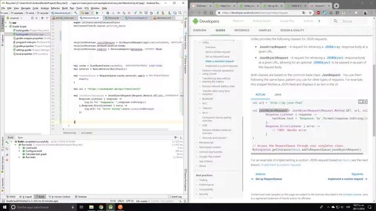This screenshot has width=376, height=211.
Task: Collapse the Build completed successfully node
Action: 12,142
